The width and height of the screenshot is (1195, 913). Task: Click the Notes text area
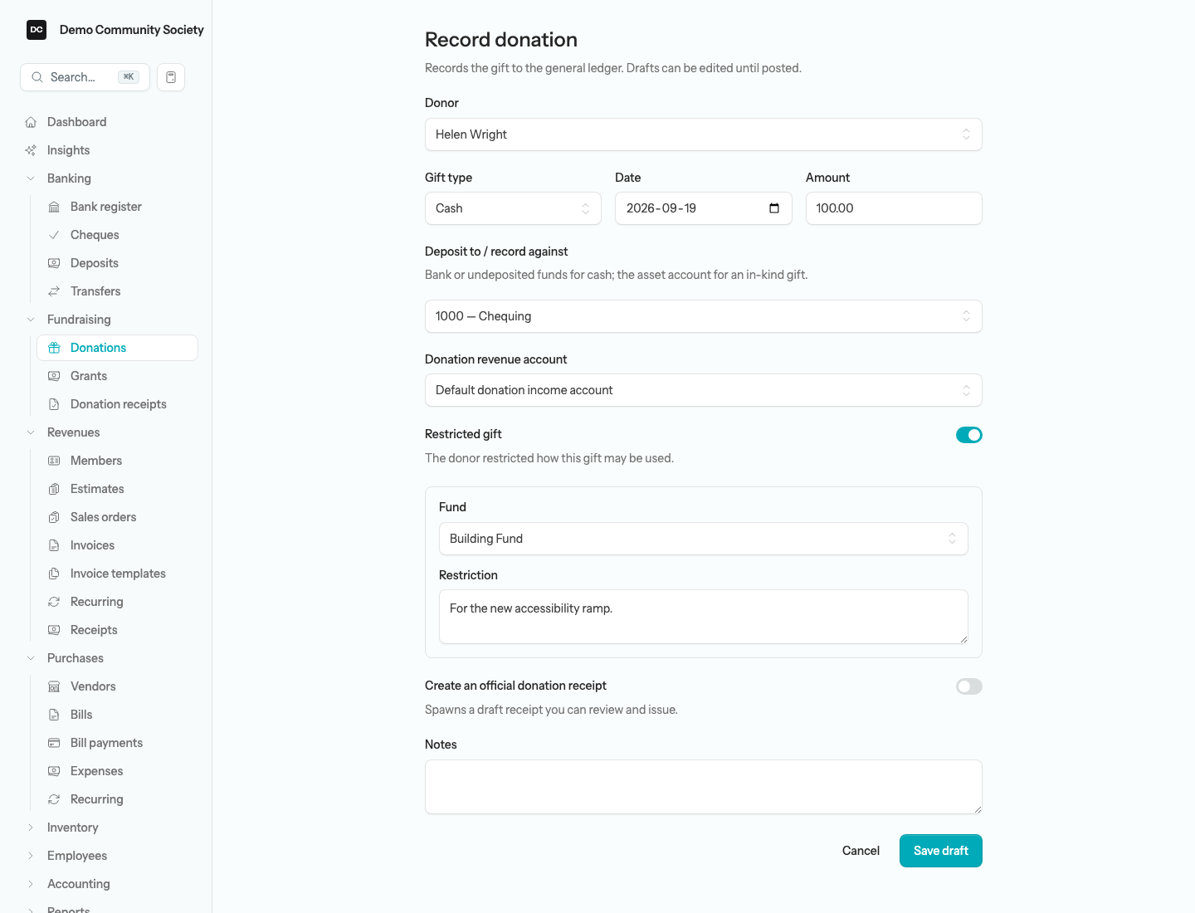click(x=704, y=787)
